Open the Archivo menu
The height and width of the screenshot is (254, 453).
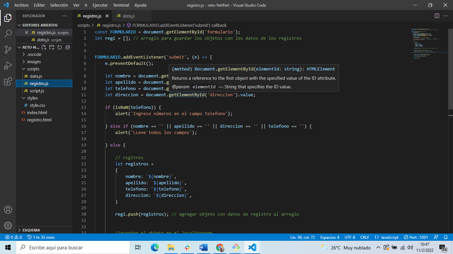click(x=21, y=5)
